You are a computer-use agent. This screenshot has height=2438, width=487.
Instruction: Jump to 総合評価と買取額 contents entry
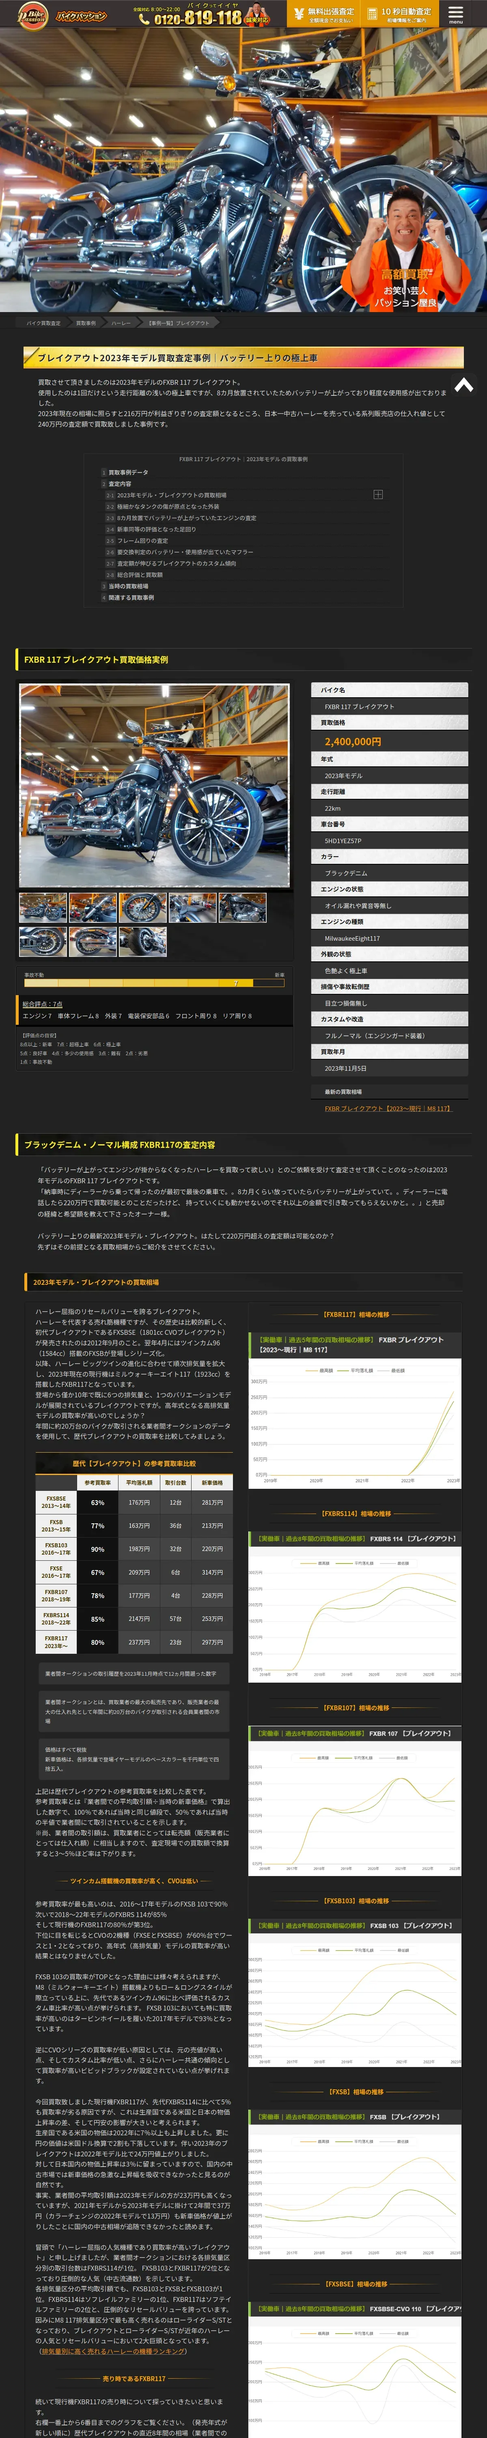click(140, 575)
